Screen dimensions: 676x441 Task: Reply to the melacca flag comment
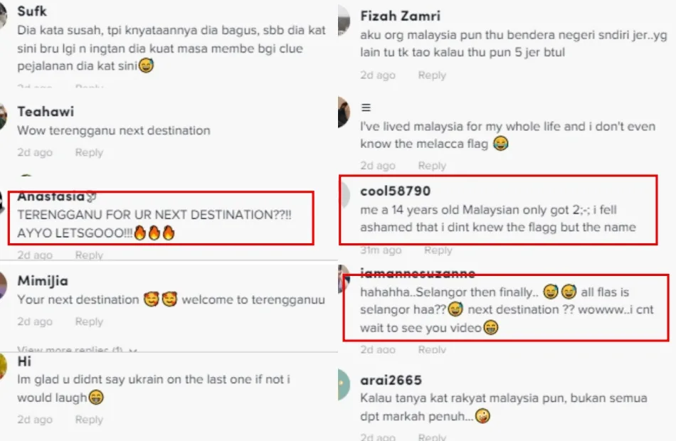click(432, 166)
